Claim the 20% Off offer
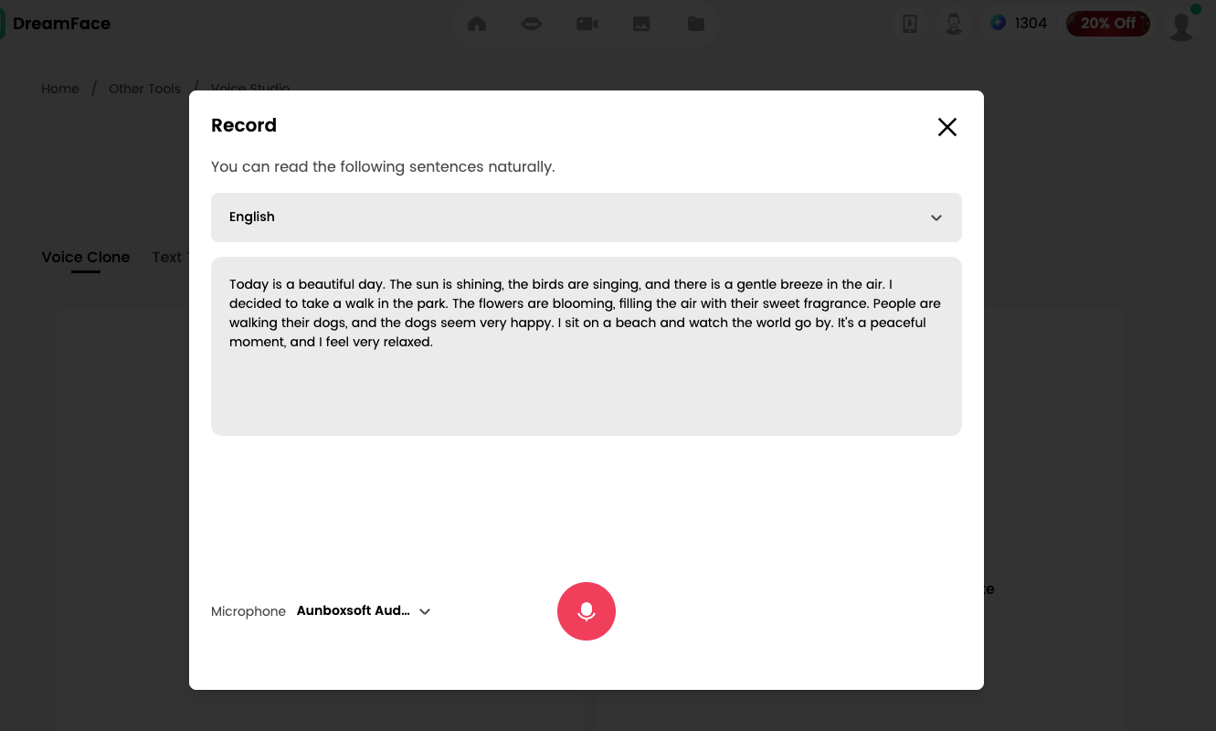1216x731 pixels. (1107, 24)
